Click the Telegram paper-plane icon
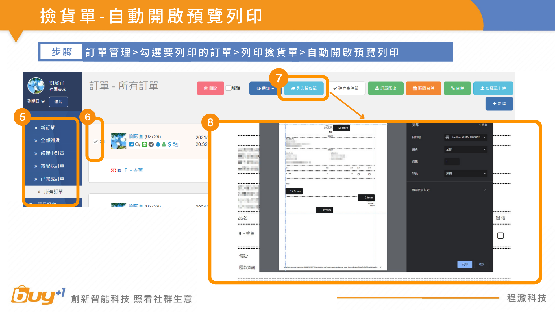Screen dimensions: 555x312 [151, 144]
